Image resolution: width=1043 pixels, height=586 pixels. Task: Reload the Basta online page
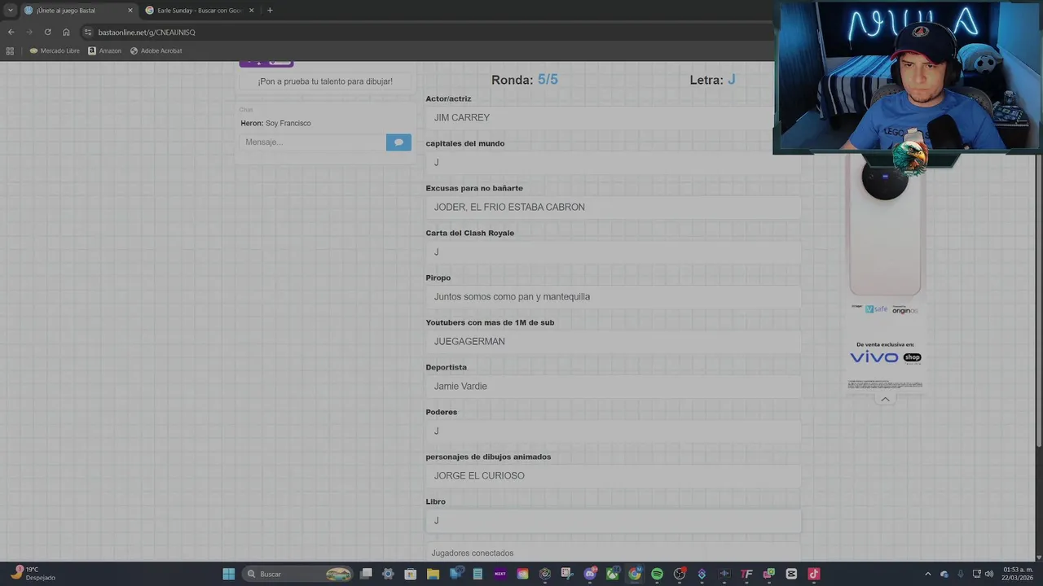[47, 32]
